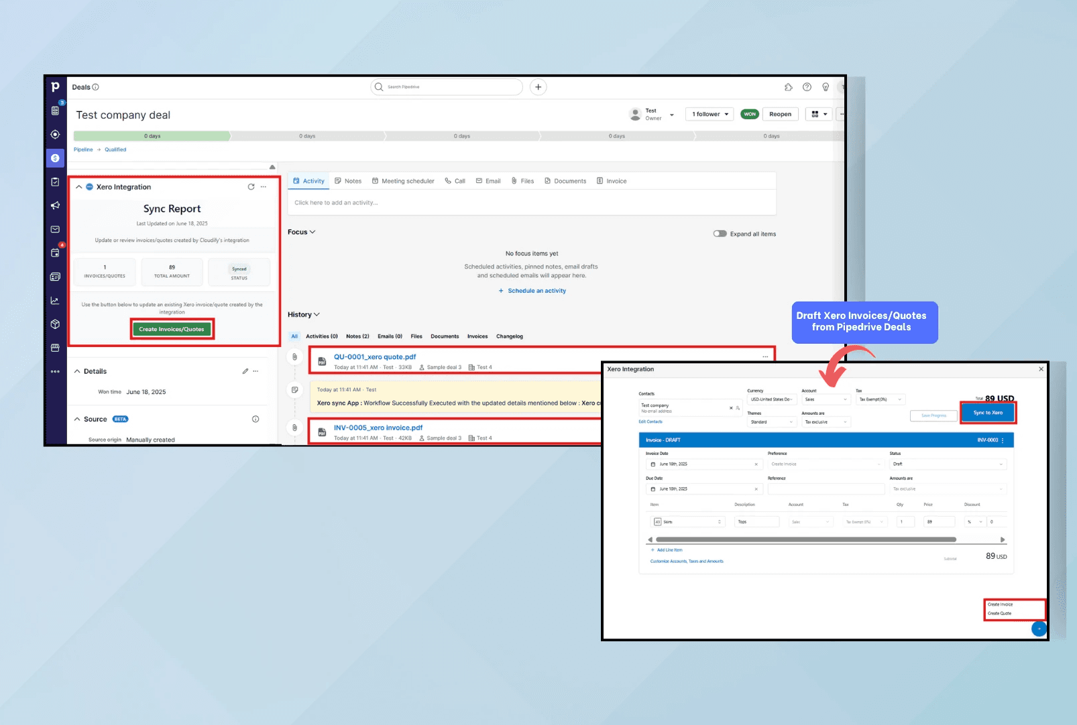Open the deal owner dropdown arrow
The image size is (1077, 725).
click(x=672, y=115)
